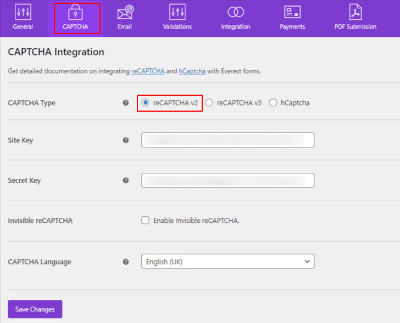The width and height of the screenshot is (400, 323).
Task: Open the Integration tab
Action: click(236, 18)
